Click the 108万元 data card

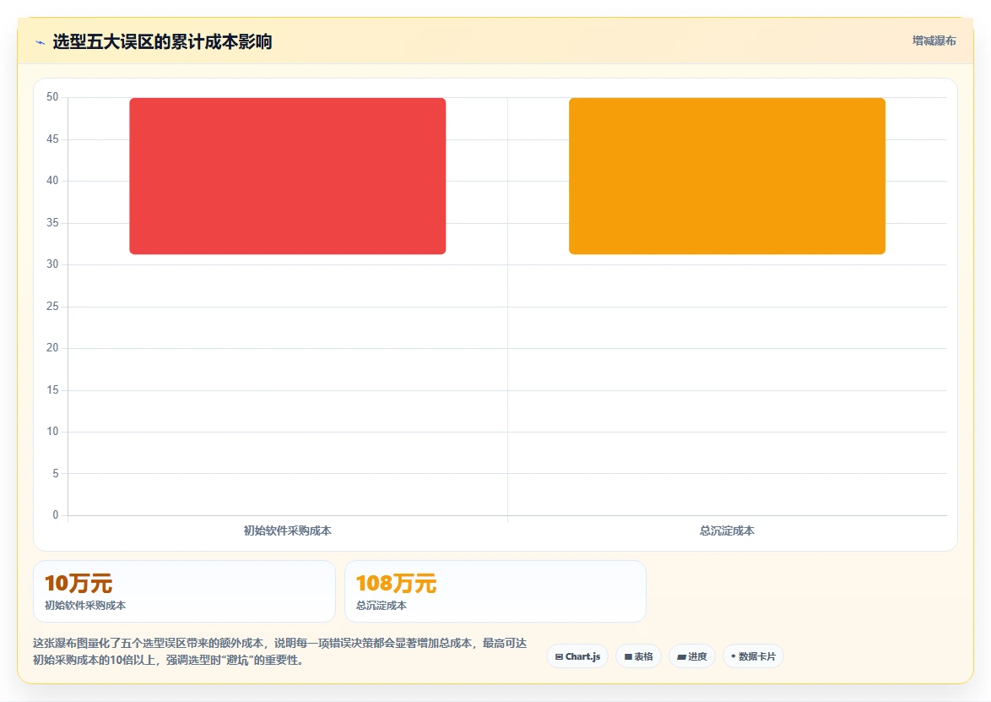(x=495, y=591)
